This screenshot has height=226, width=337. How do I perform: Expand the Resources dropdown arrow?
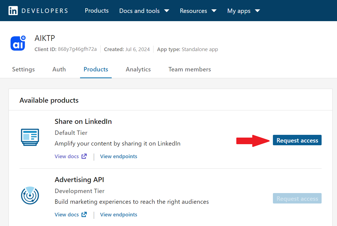pyautogui.click(x=214, y=11)
